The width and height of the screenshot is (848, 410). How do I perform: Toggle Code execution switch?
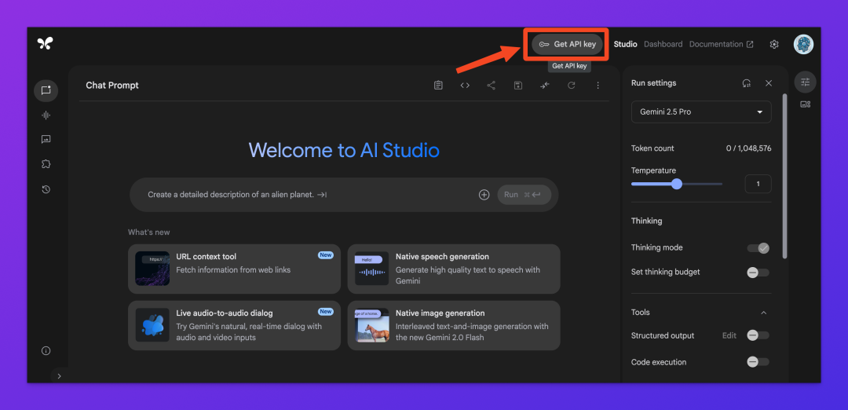click(758, 362)
